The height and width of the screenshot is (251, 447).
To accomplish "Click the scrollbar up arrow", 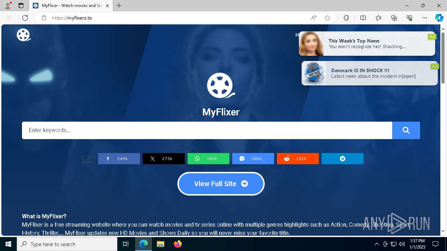I will point(443,28).
